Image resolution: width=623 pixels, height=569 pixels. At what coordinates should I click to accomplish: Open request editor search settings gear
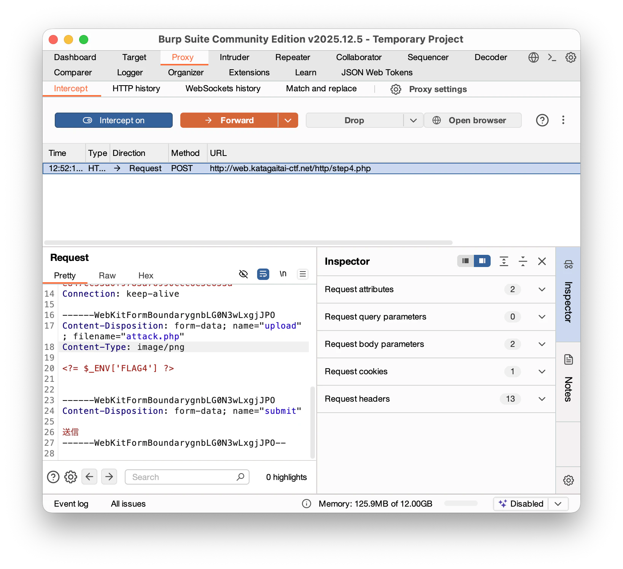tap(71, 477)
